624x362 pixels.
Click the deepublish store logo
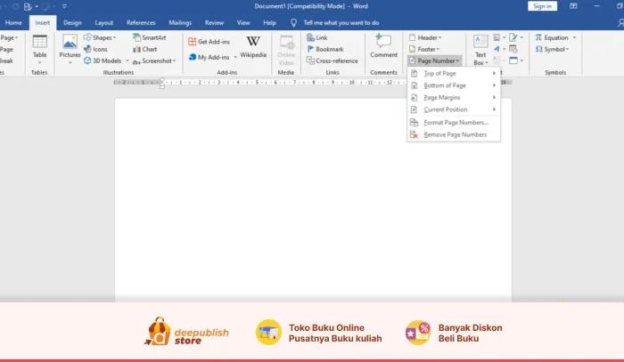tap(186, 332)
